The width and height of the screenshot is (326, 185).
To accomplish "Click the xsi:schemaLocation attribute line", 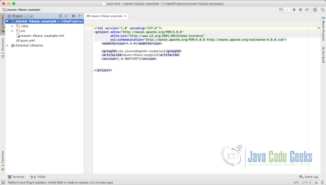I will 199,40.
